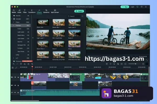Click the subtitle/caption icon in timeline toolbar
The image size is (157, 104).
(122, 64)
